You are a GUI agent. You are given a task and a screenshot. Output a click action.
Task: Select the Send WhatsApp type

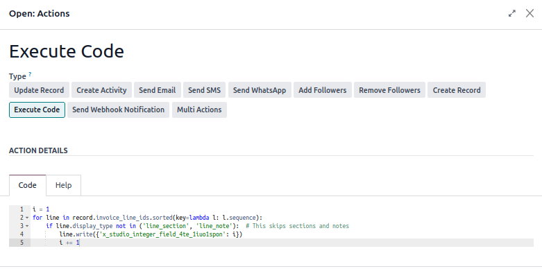pos(260,90)
